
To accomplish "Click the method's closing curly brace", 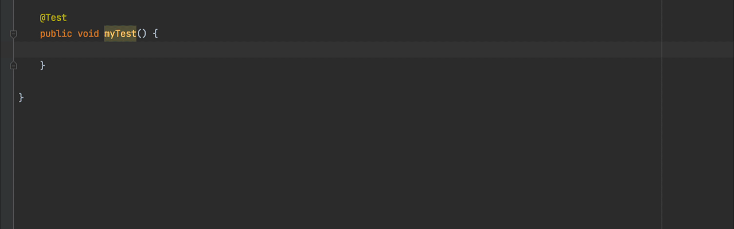I will 42,66.
